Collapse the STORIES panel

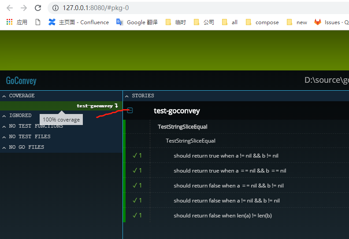click(126, 96)
